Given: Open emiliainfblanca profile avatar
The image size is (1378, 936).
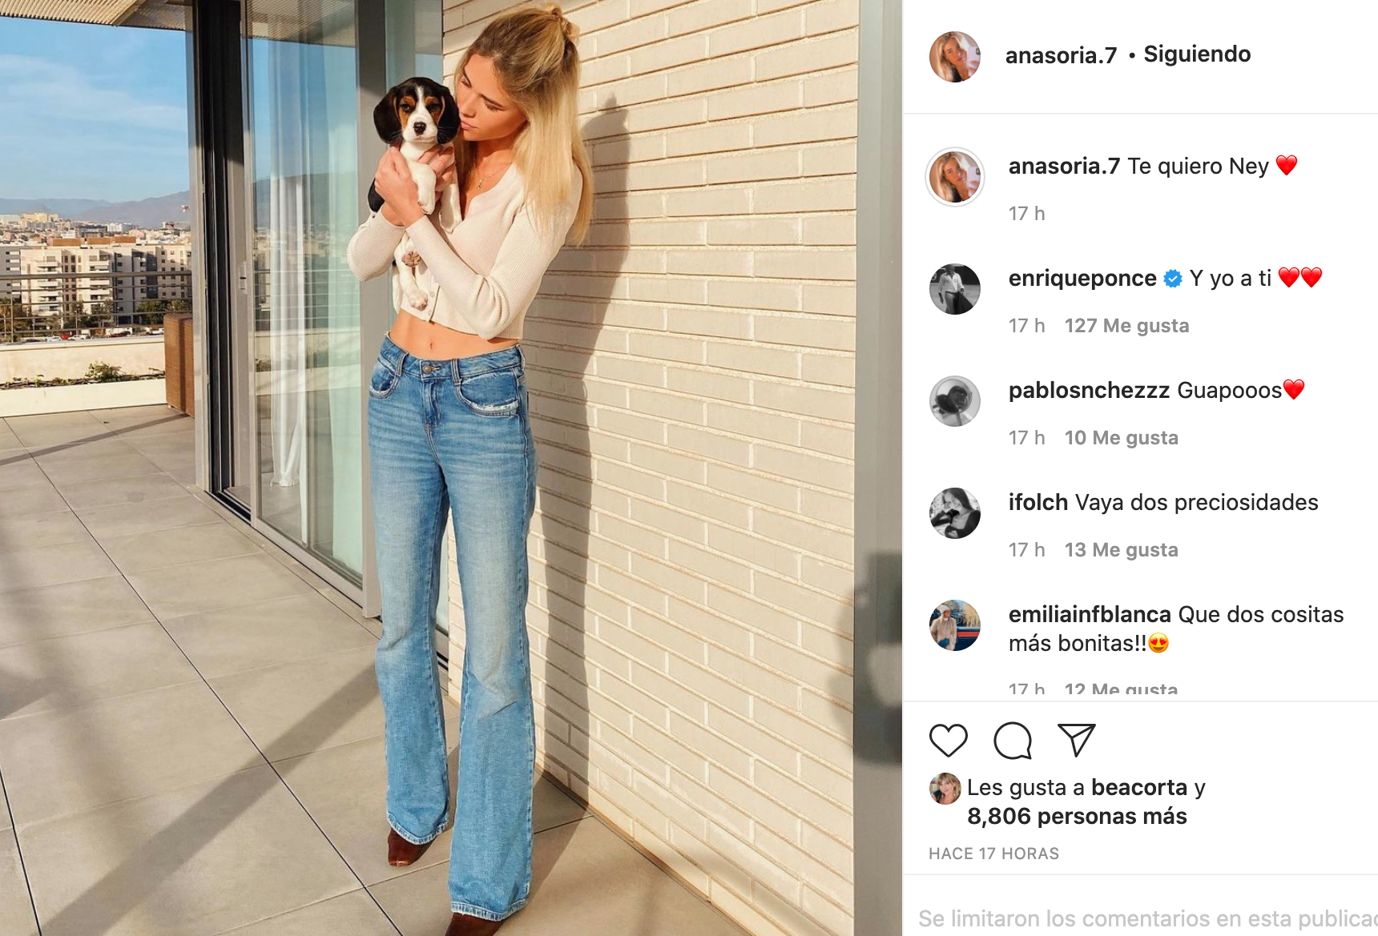Looking at the screenshot, I should (954, 625).
